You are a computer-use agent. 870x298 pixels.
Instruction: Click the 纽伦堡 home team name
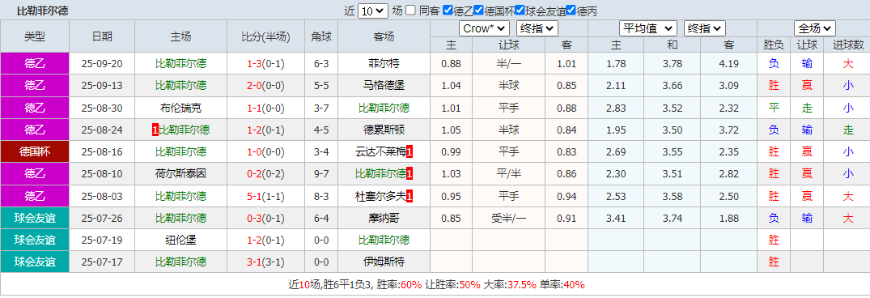coord(181,240)
